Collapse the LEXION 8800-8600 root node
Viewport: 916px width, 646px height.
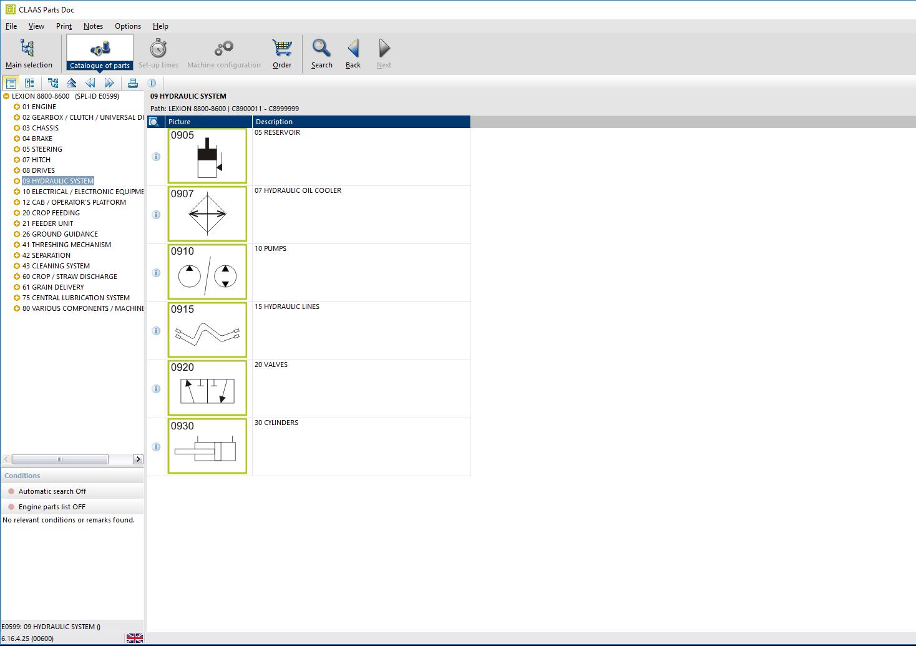pyautogui.click(x=6, y=96)
